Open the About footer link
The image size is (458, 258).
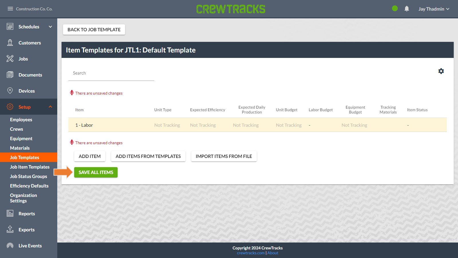click(x=273, y=253)
